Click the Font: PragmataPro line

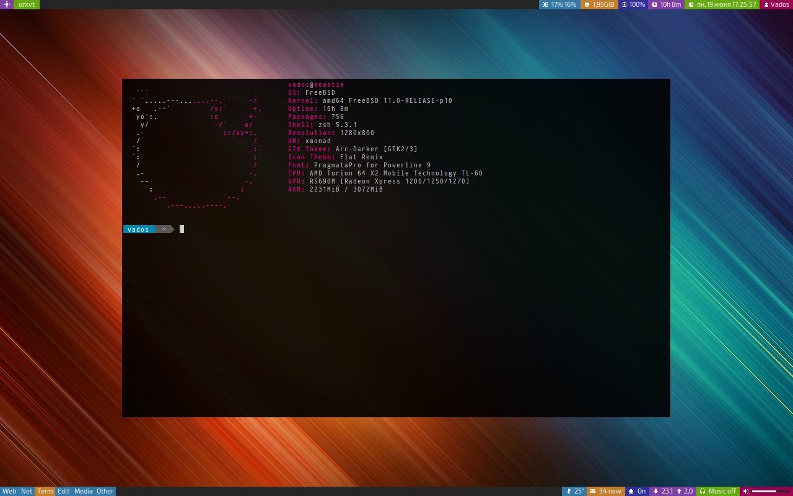pos(359,165)
